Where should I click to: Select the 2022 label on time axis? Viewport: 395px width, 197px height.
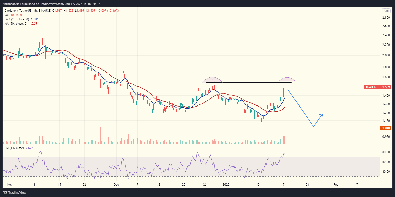226,185
